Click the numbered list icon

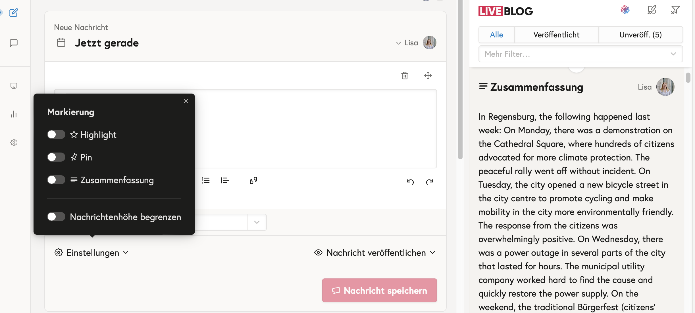tap(206, 180)
